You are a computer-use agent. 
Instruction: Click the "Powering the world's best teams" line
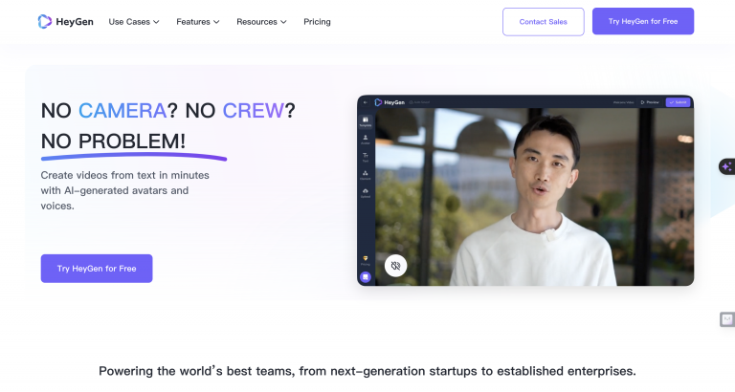367,371
